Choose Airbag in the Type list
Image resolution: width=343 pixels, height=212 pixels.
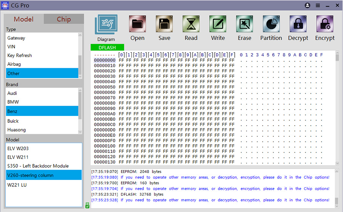click(x=14, y=64)
